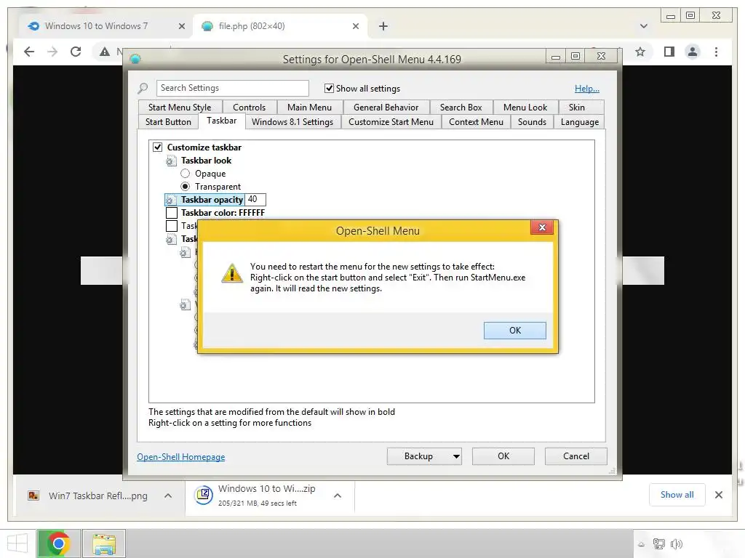Click the Taskbar look gear icon

(x=171, y=161)
